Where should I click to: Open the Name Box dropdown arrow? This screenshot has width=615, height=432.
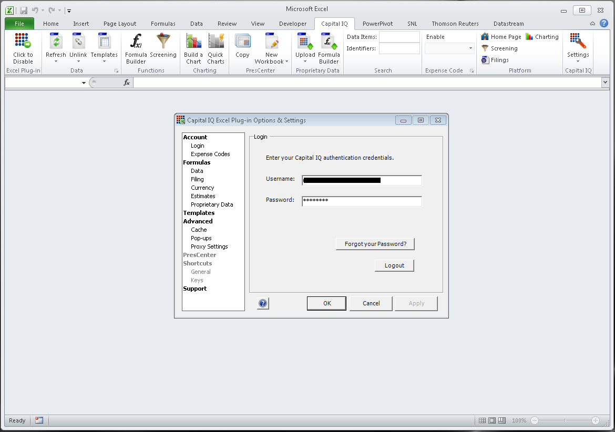tap(84, 83)
